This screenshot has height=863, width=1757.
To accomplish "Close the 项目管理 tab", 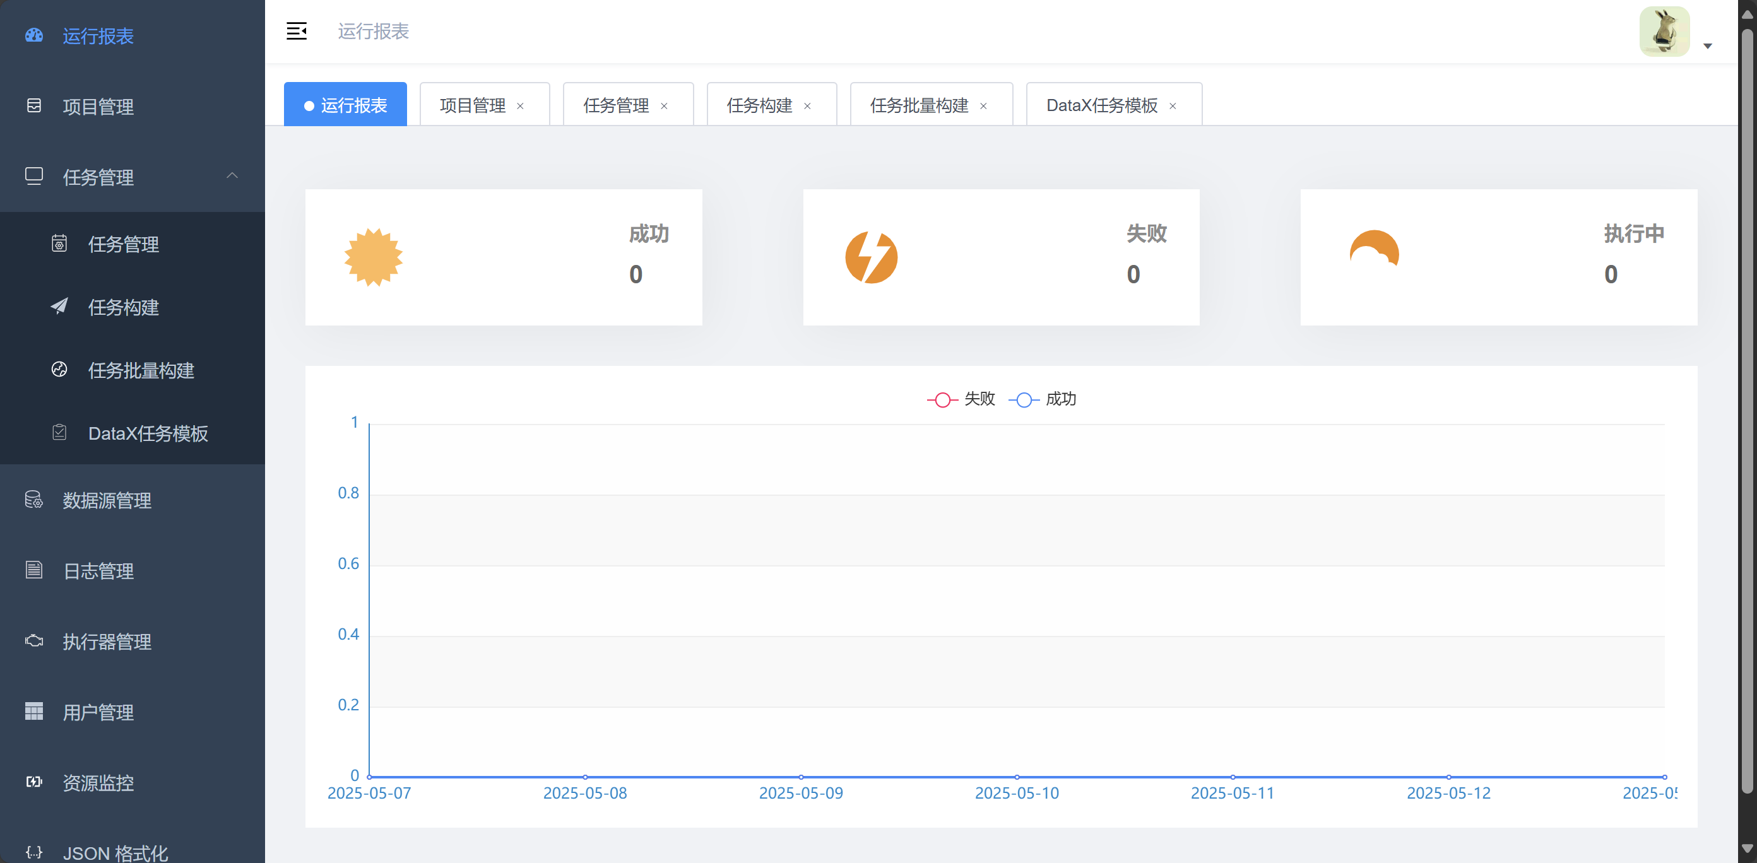I will coord(521,107).
